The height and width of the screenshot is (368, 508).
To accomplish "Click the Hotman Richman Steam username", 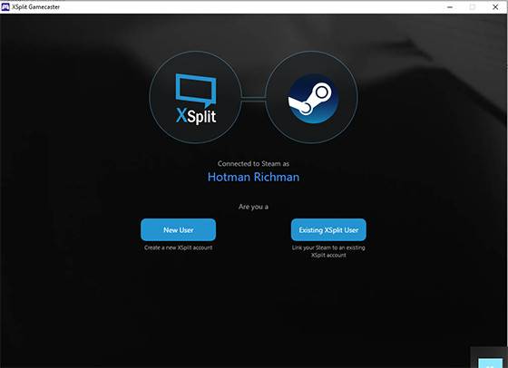I will click(x=253, y=177).
